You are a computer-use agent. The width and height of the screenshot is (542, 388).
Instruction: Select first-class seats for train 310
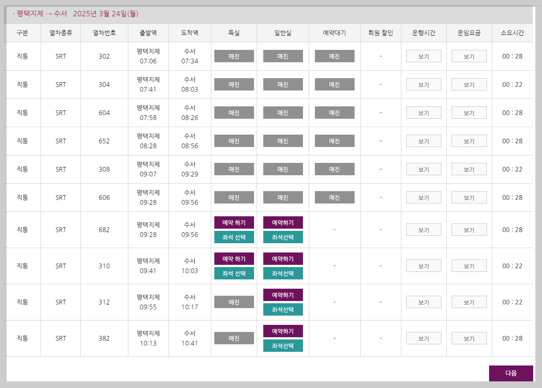click(234, 273)
